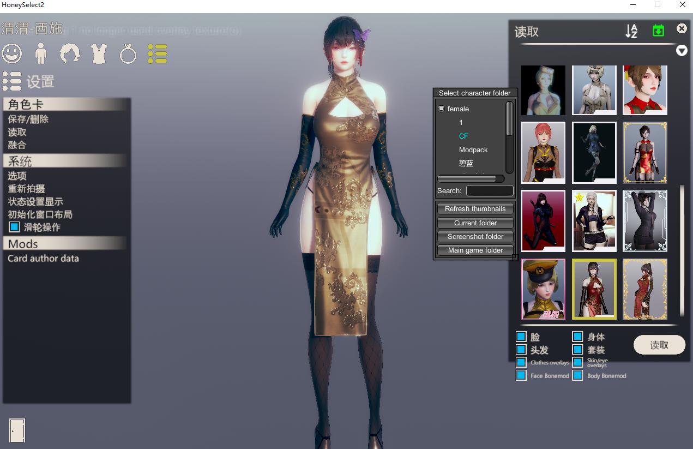Open Card author data entry
Screen dimensions: 693x449
coord(43,259)
